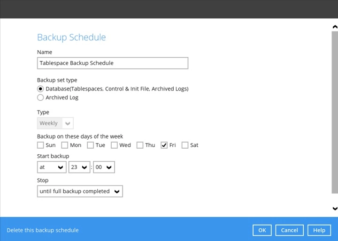Select the Archived Log radio button

pos(40,98)
